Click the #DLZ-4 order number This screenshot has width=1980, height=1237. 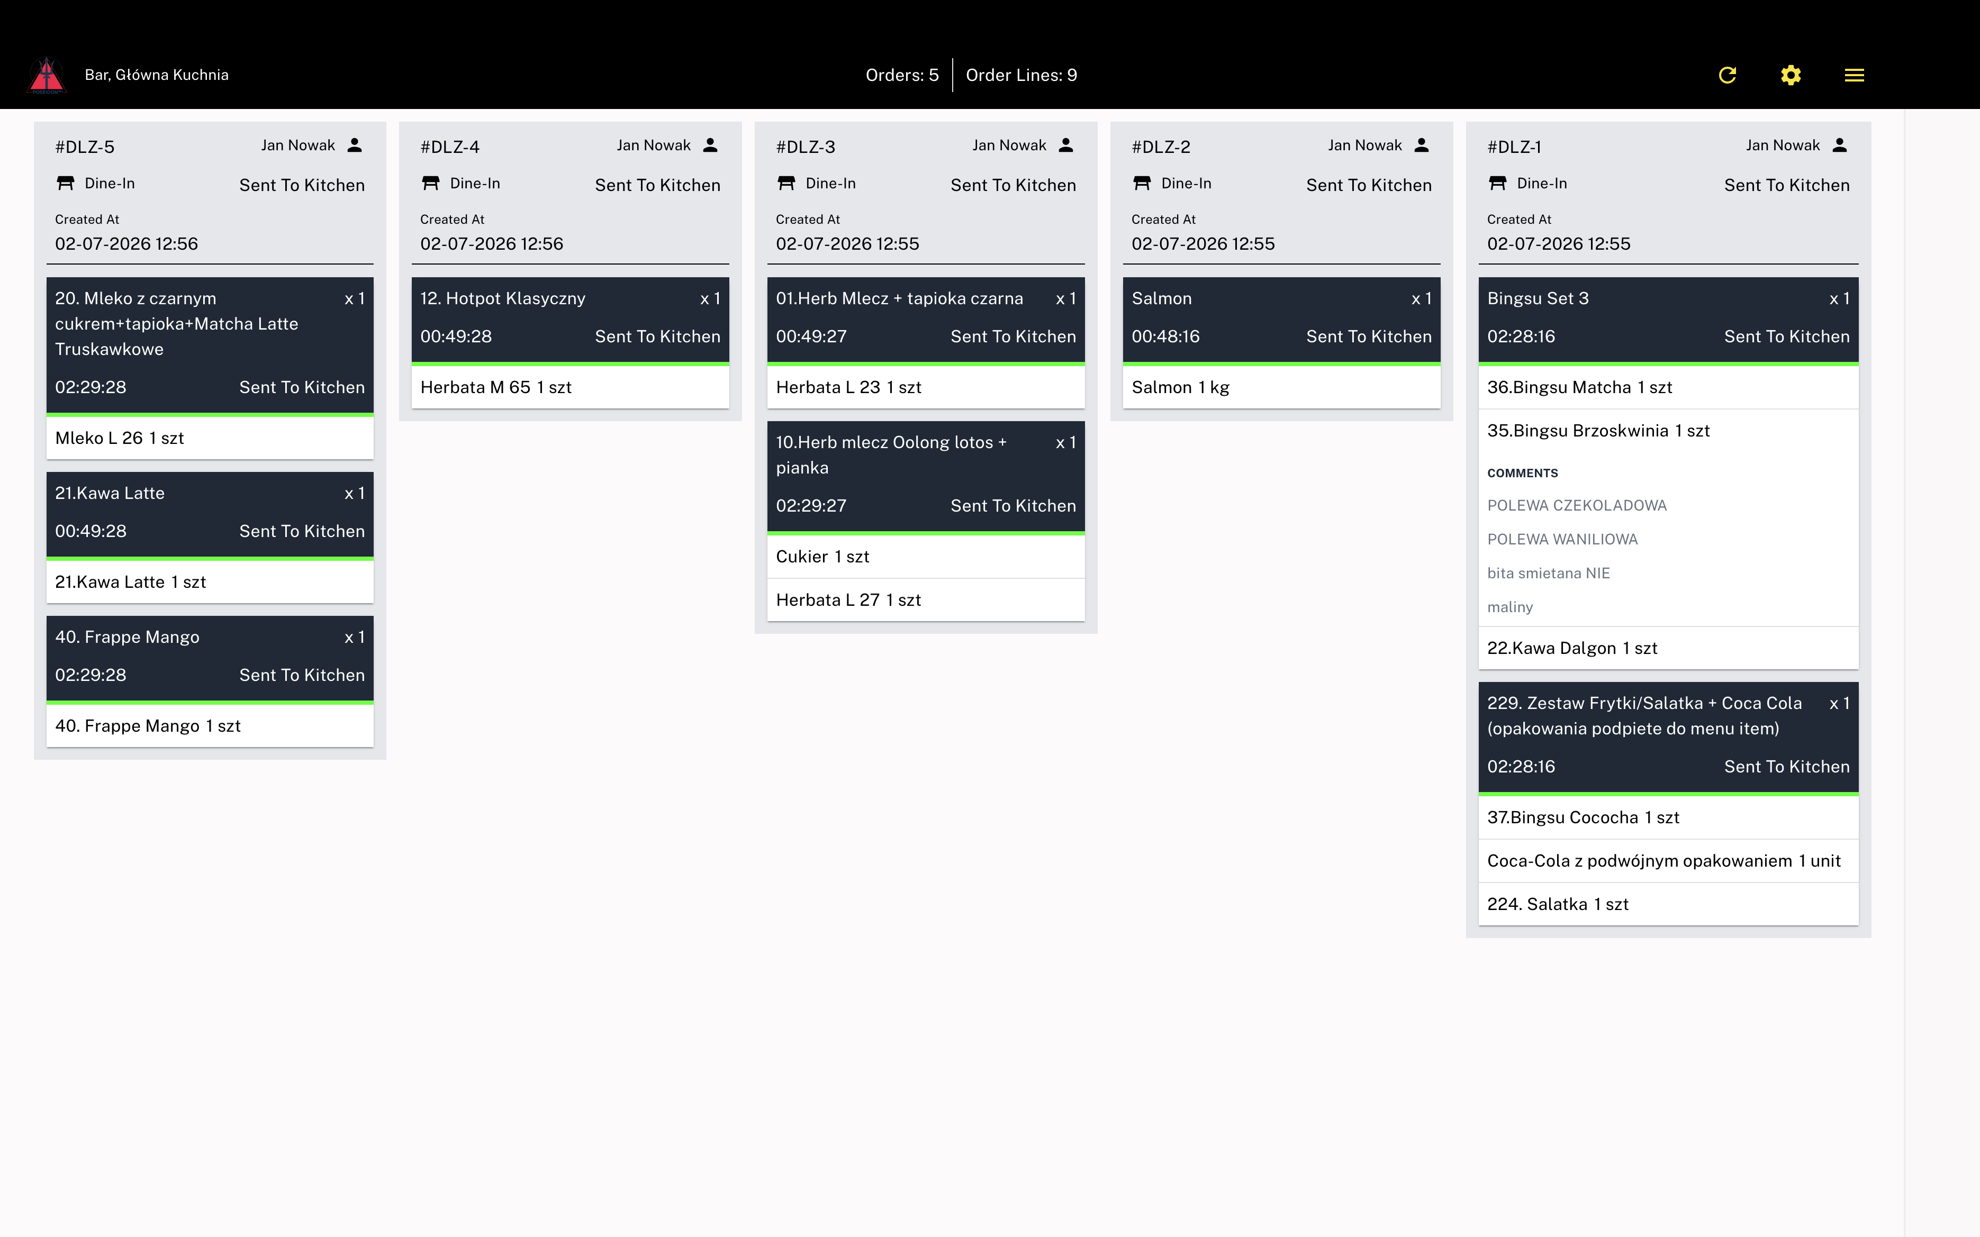(x=449, y=147)
